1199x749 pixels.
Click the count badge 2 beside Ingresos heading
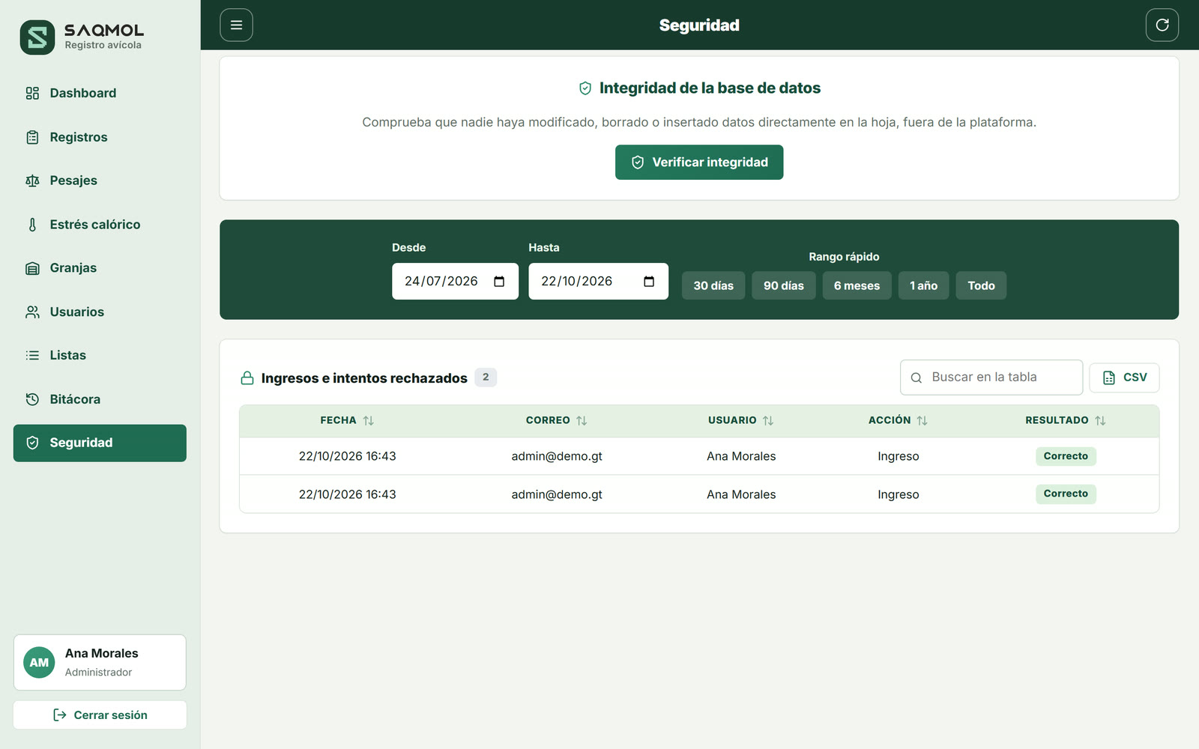coord(486,377)
